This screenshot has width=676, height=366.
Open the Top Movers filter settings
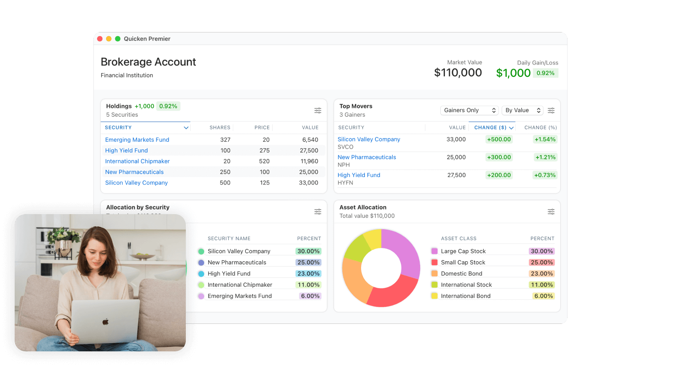coord(551,110)
